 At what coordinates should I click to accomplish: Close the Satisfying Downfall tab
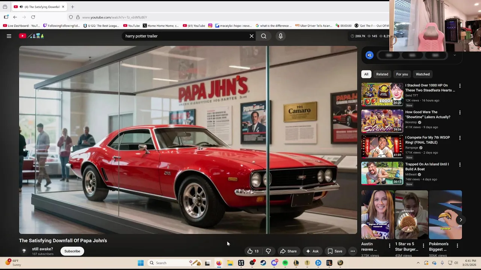[x=63, y=7]
